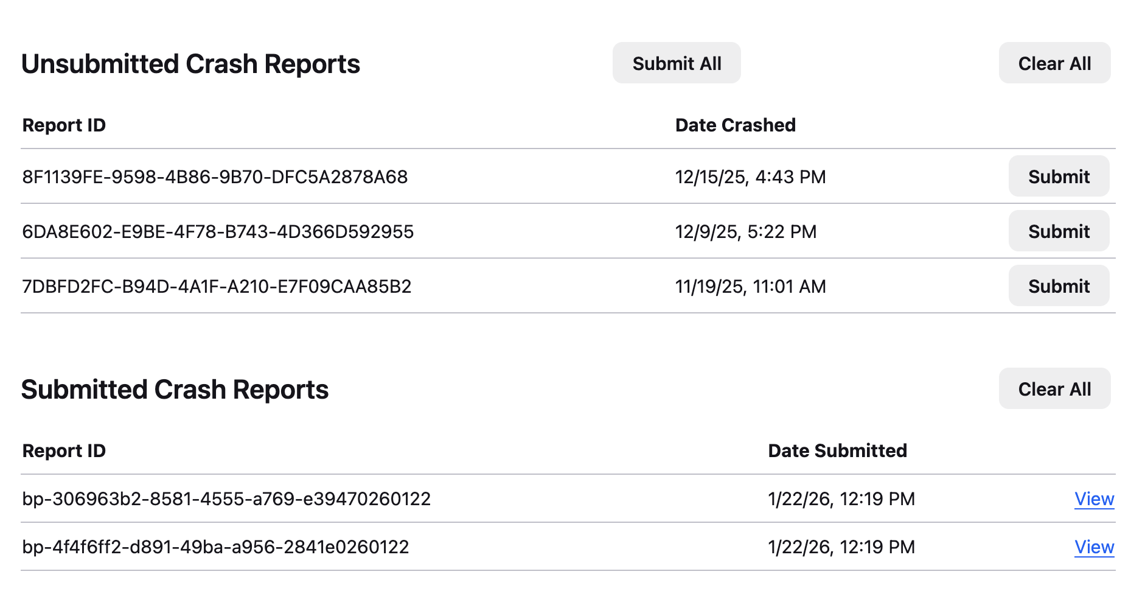
Task: Select report ID 6DA8E602-E9BE-4F78-B743-4D366D592955
Action: [218, 232]
